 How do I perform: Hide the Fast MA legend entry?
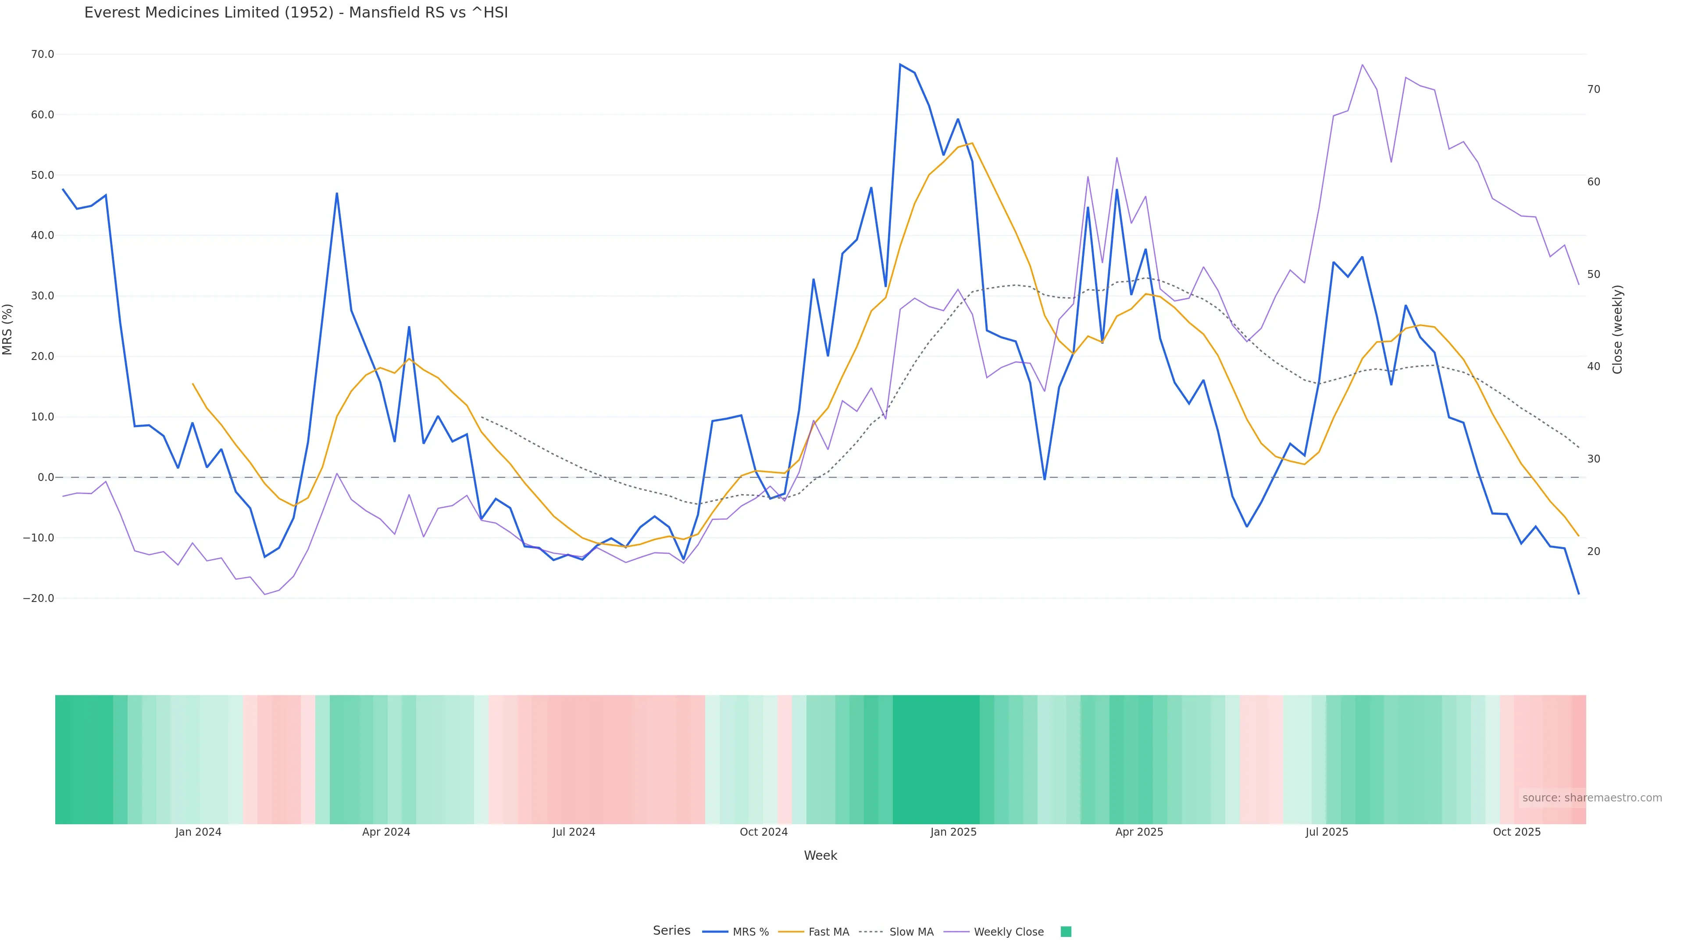click(828, 932)
